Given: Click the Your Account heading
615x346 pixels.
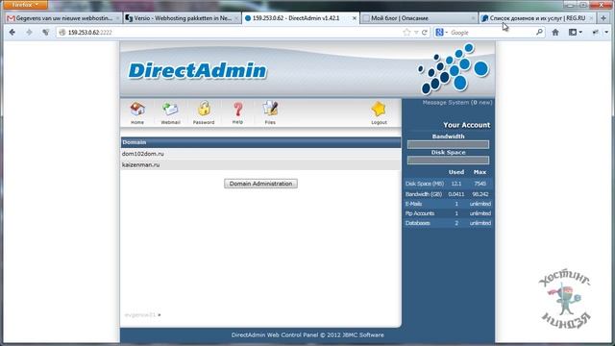Looking at the screenshot, I should (466, 125).
